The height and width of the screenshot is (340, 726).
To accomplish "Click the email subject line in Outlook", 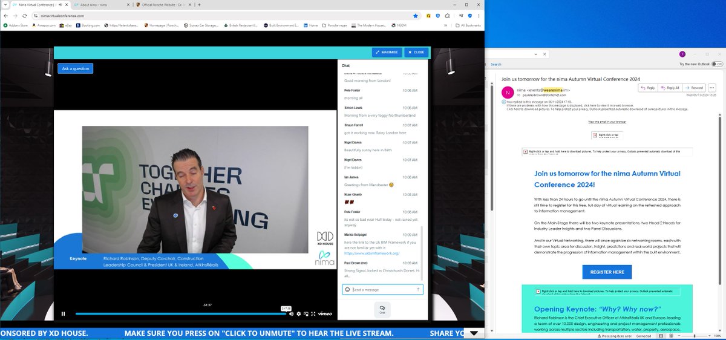I will [571, 79].
